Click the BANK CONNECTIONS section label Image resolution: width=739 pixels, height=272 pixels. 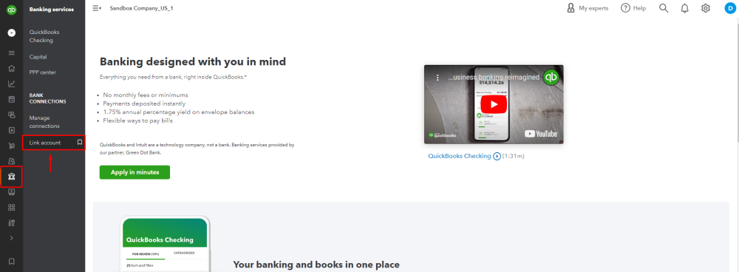[47, 98]
